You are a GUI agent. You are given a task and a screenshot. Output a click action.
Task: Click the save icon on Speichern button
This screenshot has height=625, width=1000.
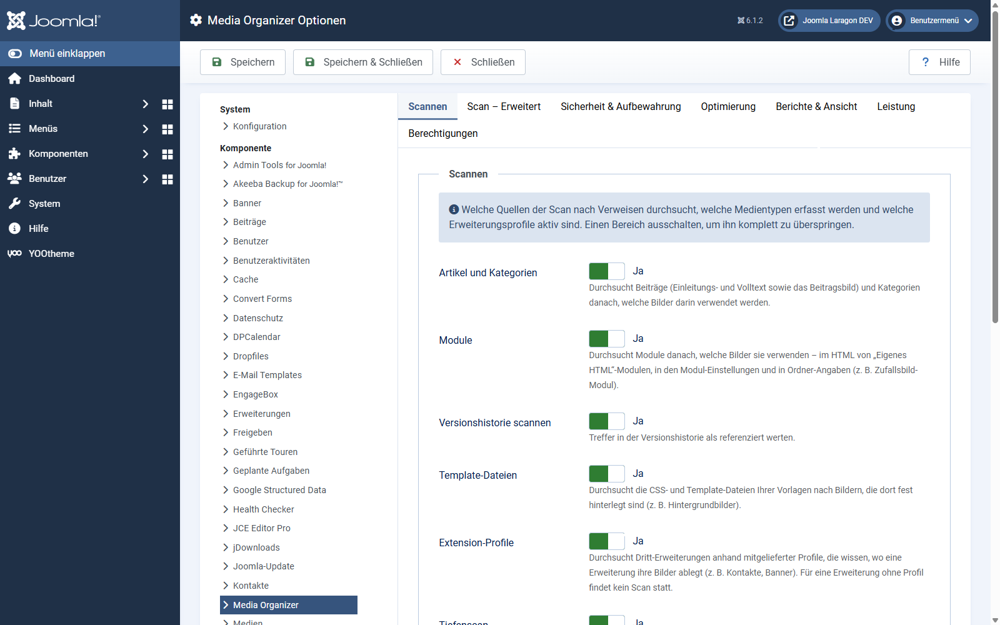(x=217, y=62)
